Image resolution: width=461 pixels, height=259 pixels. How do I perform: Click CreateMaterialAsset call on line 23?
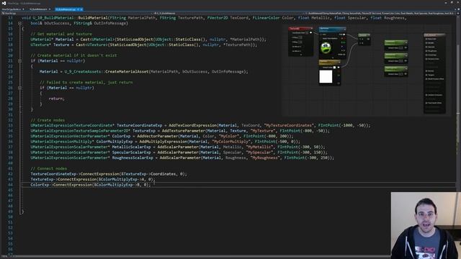pos(127,72)
